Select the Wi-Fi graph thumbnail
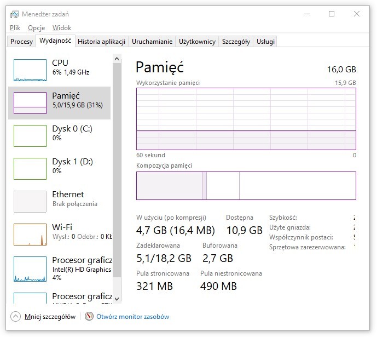 [x=30, y=235]
